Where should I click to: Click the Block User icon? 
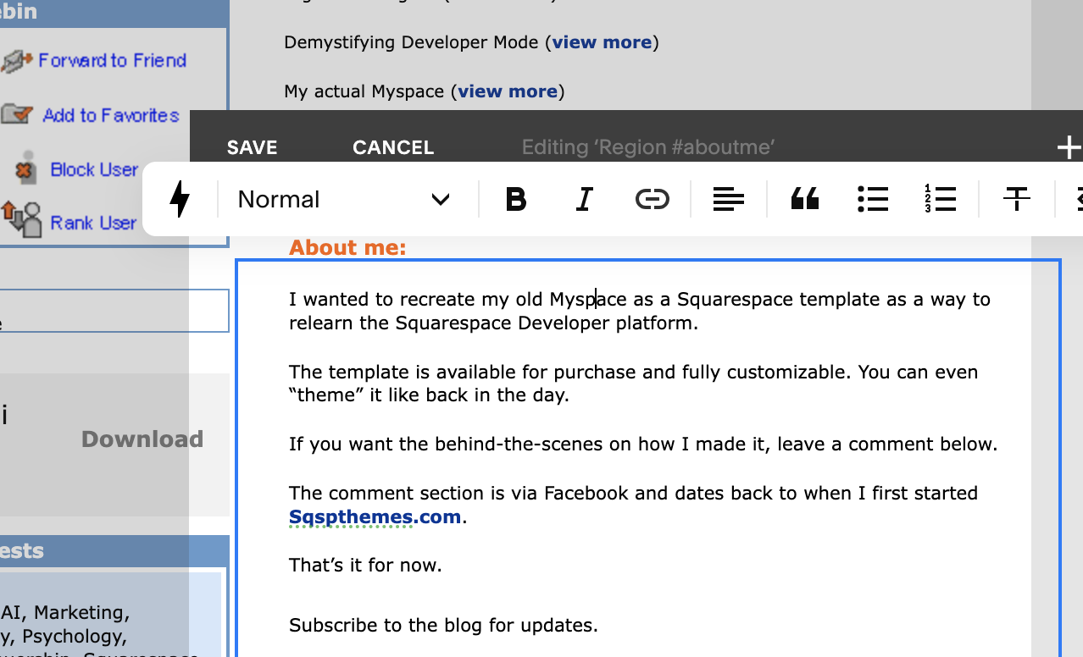[x=27, y=168]
